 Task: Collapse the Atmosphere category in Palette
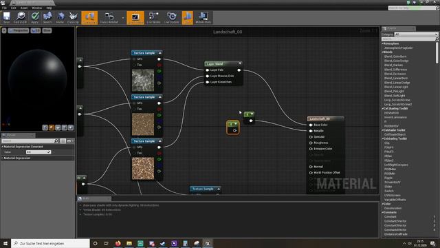click(382, 43)
